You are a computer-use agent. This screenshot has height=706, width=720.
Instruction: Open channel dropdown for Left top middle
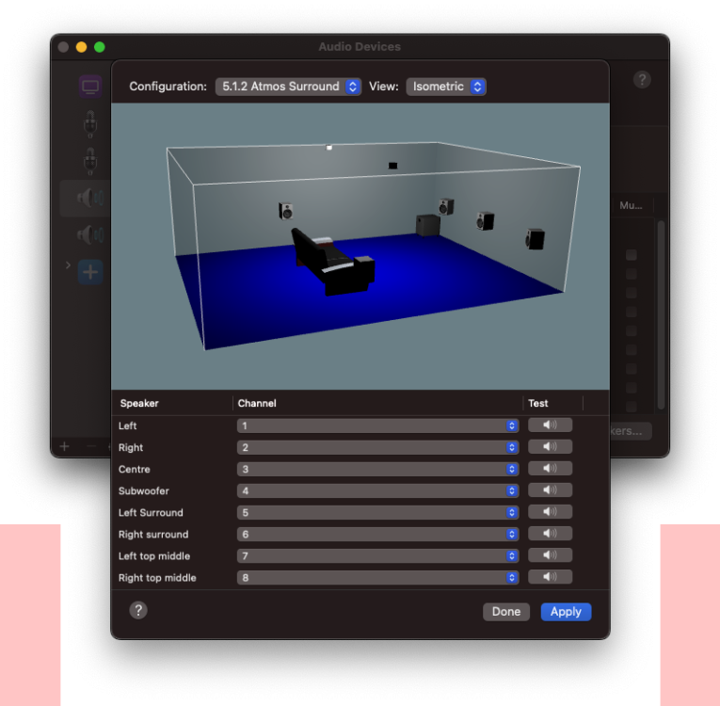(378, 555)
